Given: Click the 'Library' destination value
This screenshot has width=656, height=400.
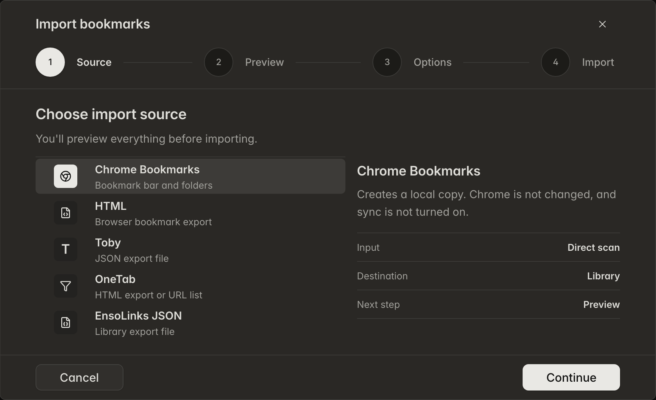Looking at the screenshot, I should pos(603,276).
